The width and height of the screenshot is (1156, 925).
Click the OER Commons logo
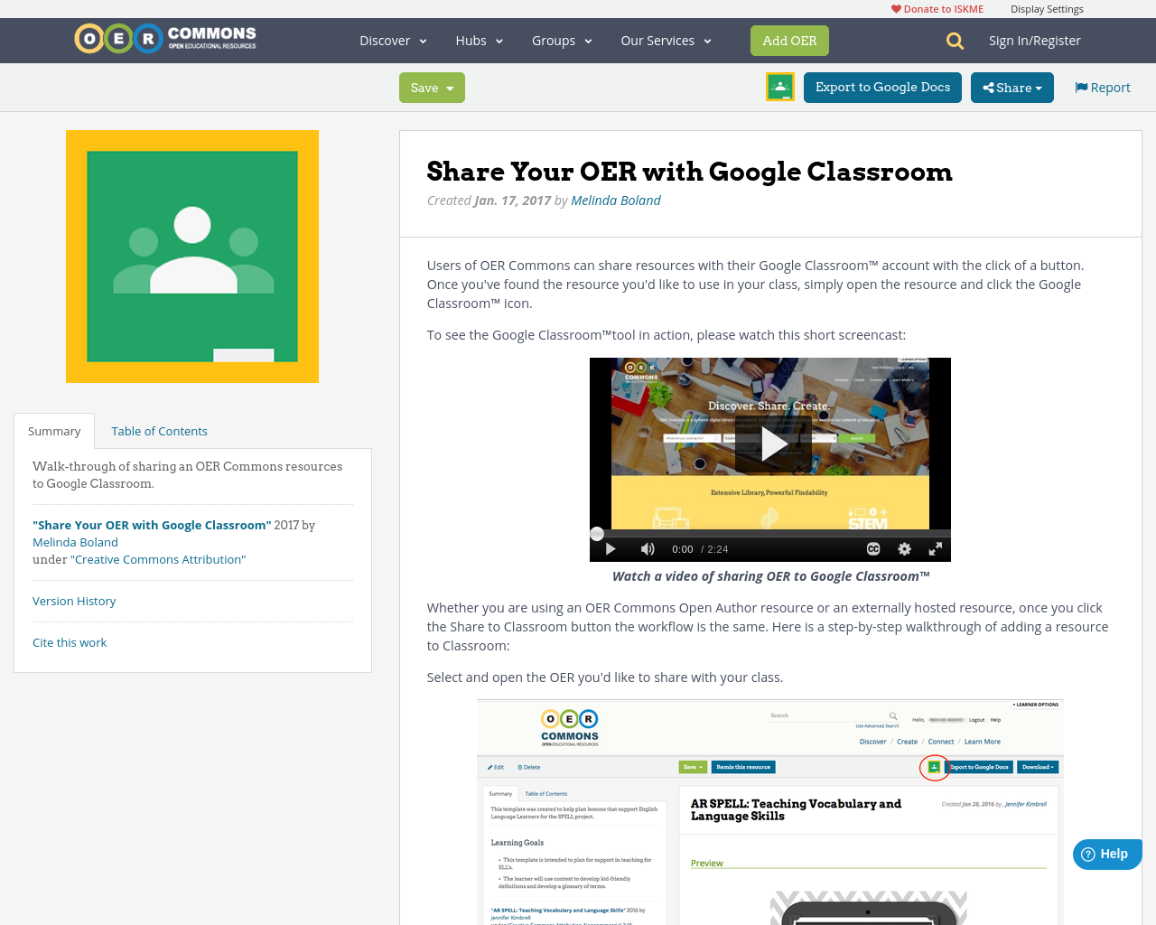pyautogui.click(x=164, y=37)
